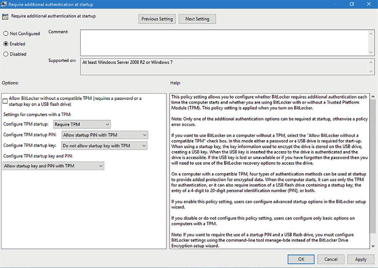Click the Supported on scroll up arrow

371,62
